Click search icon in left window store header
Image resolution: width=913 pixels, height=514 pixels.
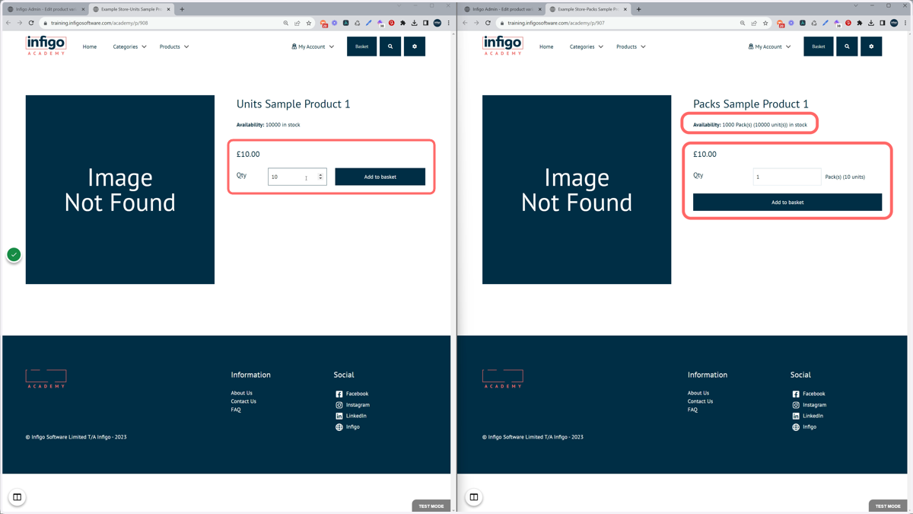(390, 46)
